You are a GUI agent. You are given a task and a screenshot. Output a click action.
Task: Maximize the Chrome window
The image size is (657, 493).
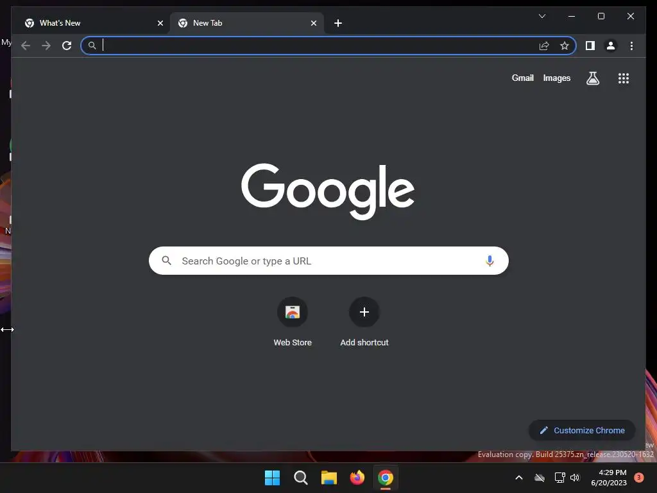601,16
